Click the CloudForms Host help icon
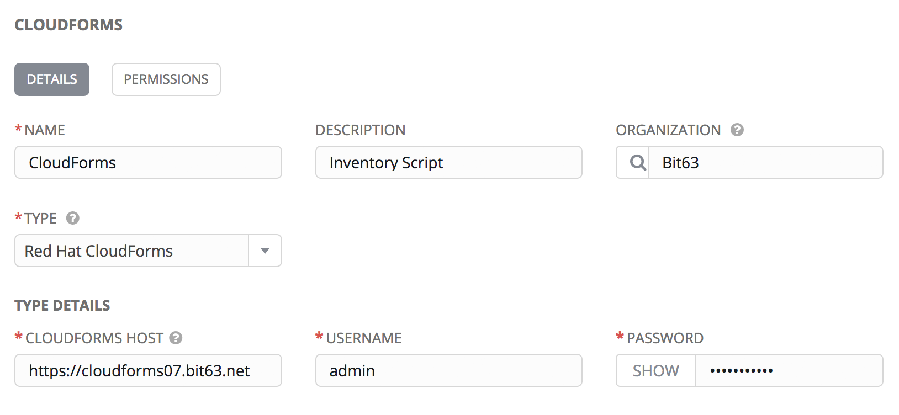The height and width of the screenshot is (415, 899). tap(176, 338)
